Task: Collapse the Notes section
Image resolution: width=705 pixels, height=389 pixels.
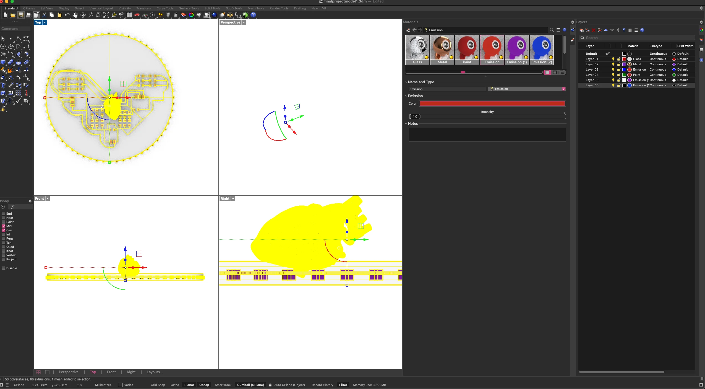Action: (406, 124)
